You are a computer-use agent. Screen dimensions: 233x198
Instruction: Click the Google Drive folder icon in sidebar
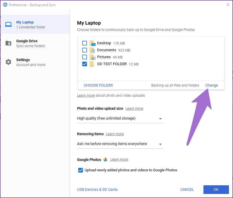(x=8, y=43)
